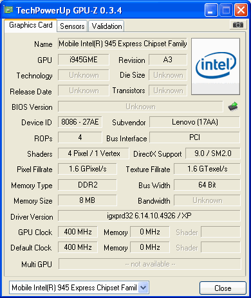Image resolution: width=251 pixels, height=298 pixels.
Task: Click the Close button
Action: pyautogui.click(x=223, y=288)
